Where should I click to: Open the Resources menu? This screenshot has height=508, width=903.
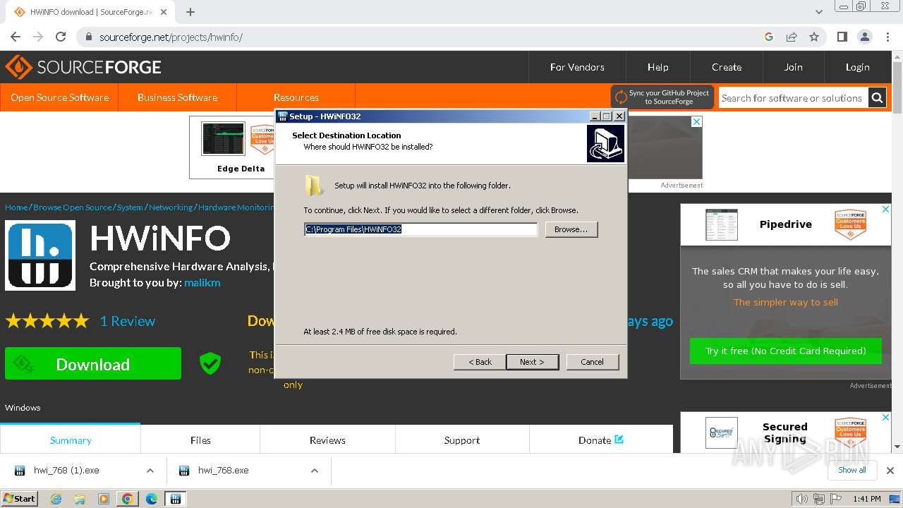pyautogui.click(x=296, y=97)
